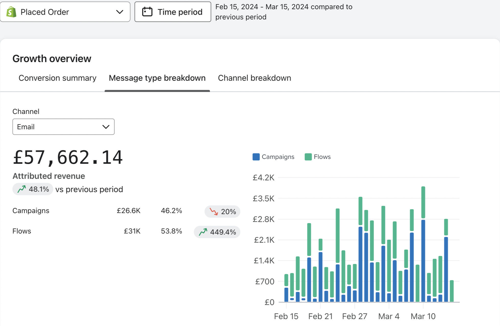Click the calendar icon in Time period
This screenshot has height=326, width=500.
click(147, 12)
